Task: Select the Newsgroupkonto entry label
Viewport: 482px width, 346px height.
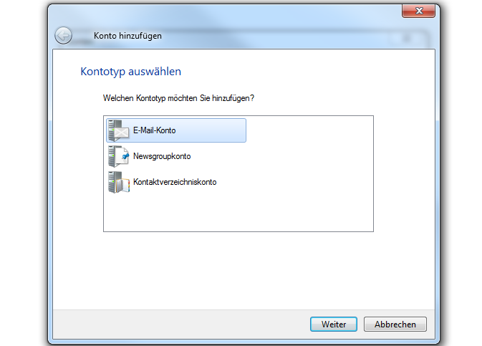Action: 162,156
